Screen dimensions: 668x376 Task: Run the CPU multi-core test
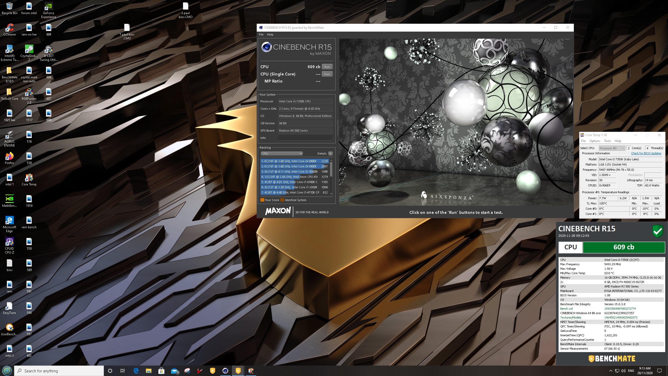[x=327, y=67]
